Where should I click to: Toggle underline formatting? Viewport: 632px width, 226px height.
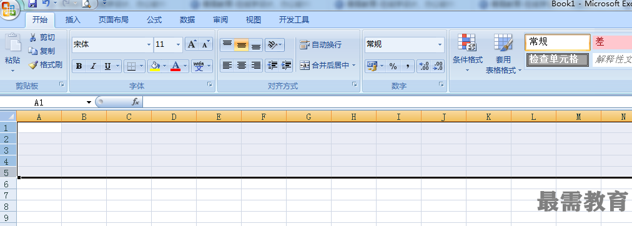[107, 66]
